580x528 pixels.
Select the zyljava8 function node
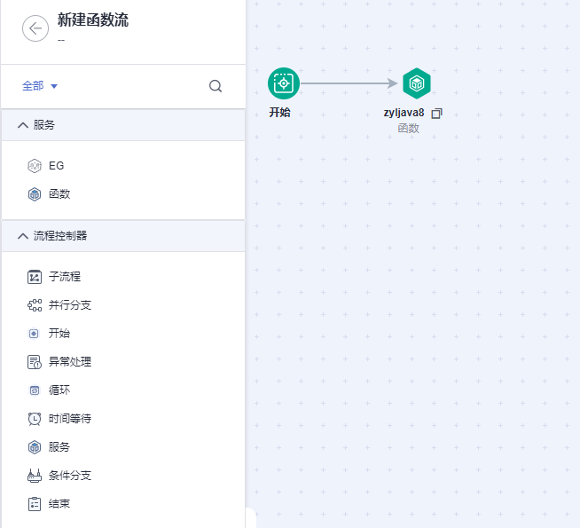[x=416, y=83]
